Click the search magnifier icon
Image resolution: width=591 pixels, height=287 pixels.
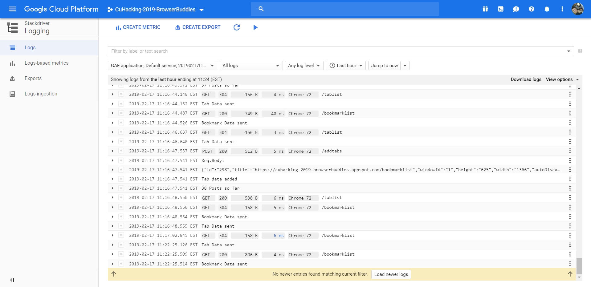point(261,9)
